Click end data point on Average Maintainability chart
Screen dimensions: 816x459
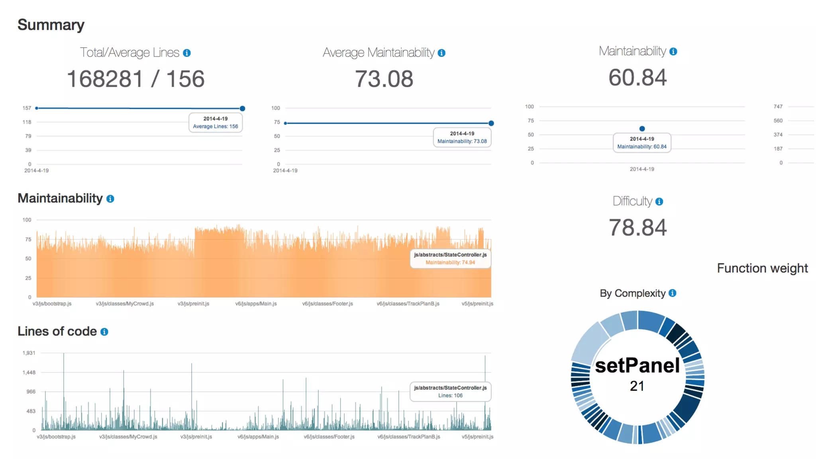click(x=491, y=123)
